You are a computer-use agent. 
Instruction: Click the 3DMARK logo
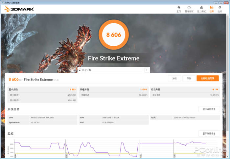point(19,9)
